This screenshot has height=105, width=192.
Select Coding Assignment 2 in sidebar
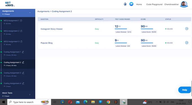tap(12, 62)
